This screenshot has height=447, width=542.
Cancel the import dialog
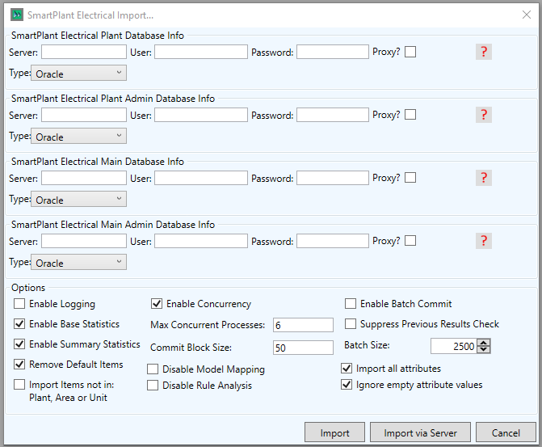pos(506,433)
